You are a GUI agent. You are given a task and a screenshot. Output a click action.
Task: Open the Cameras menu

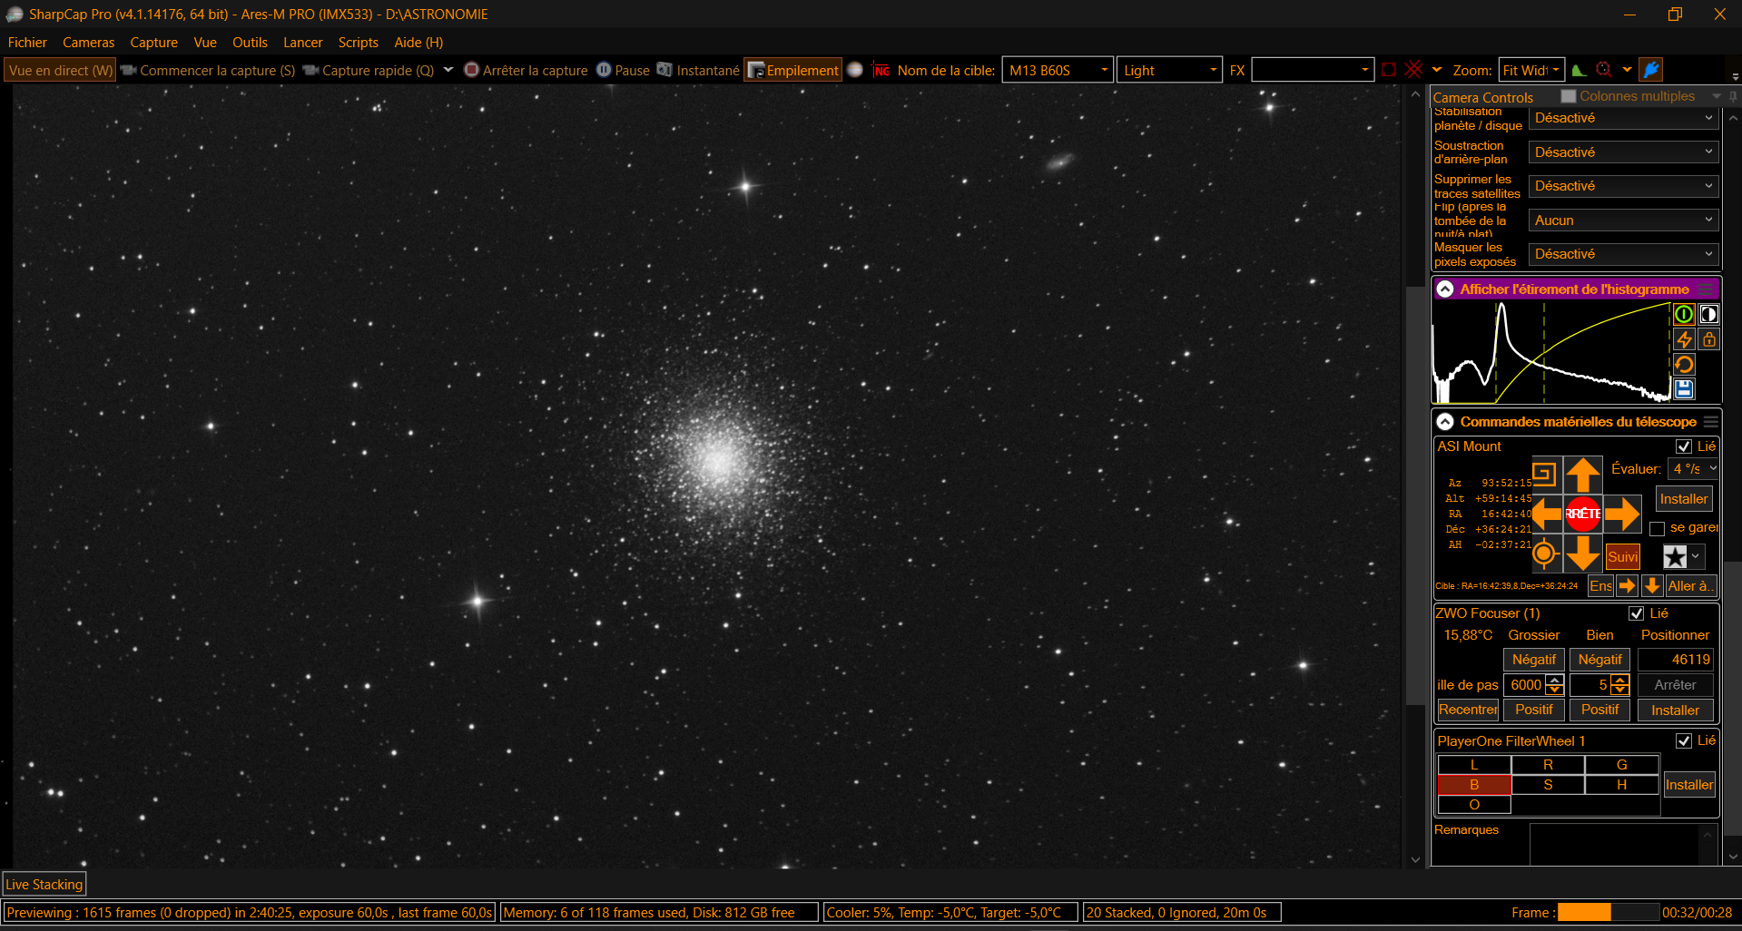(89, 43)
